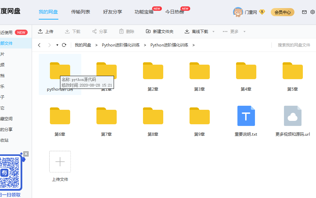
Task: Go to first Python进阶强化训练 breadcrumb
Action: pyautogui.click(x=121, y=45)
